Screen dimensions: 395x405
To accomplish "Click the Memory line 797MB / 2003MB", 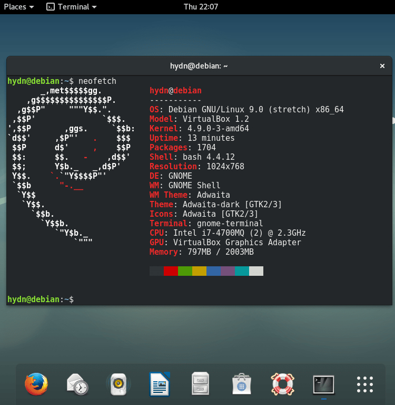I will [202, 252].
